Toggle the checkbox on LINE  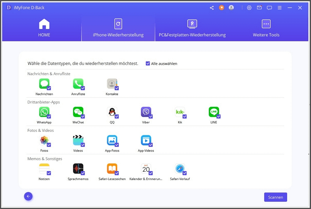tap(218, 116)
